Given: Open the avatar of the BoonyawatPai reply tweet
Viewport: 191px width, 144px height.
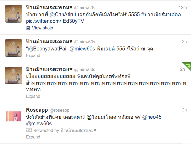Looking at the screenshot, I should point(13,48).
